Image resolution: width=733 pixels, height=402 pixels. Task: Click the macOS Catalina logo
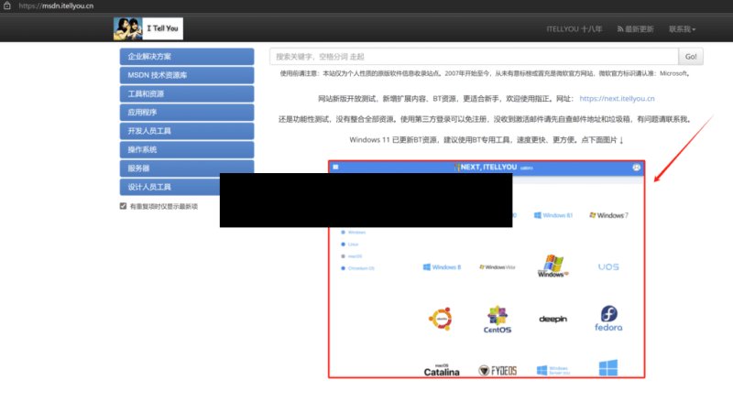point(442,370)
